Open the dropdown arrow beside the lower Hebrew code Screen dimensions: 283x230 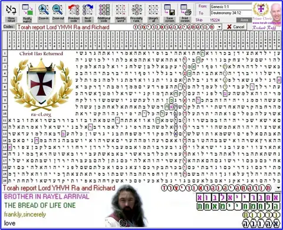(x=278, y=188)
